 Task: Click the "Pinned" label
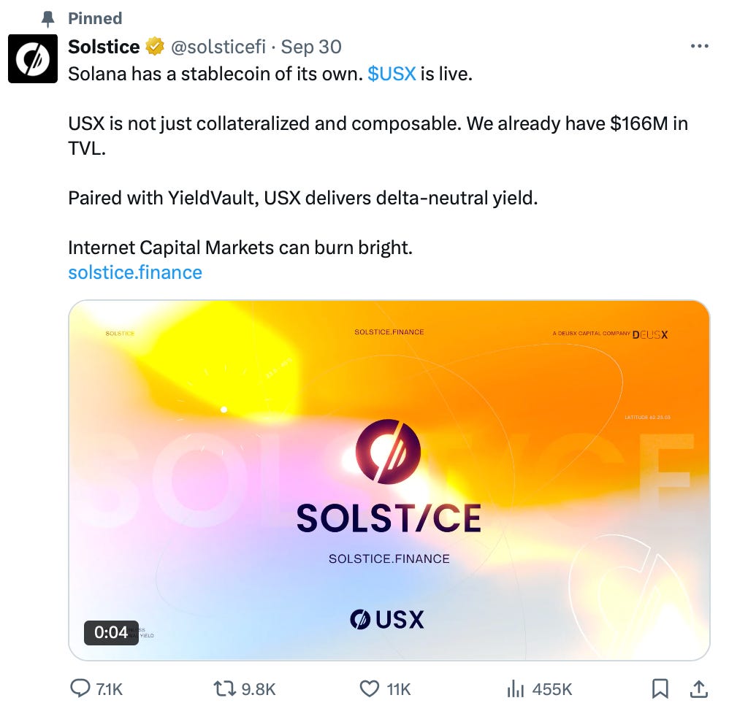point(95,19)
